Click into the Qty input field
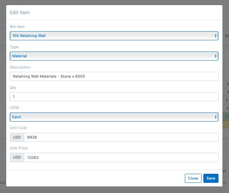Screen dimensions: 229x193 (114, 96)
